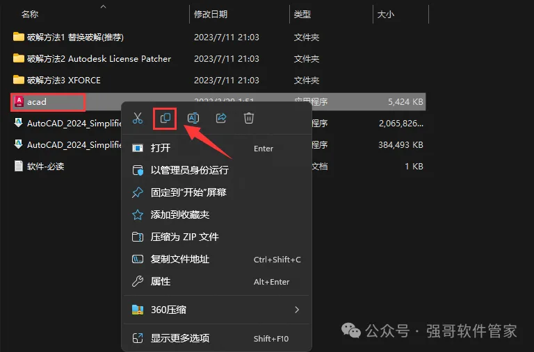This screenshot has width=534, height=352.
Task: Click the 文件夹 type cell of XFORCE row
Action: [x=307, y=81]
